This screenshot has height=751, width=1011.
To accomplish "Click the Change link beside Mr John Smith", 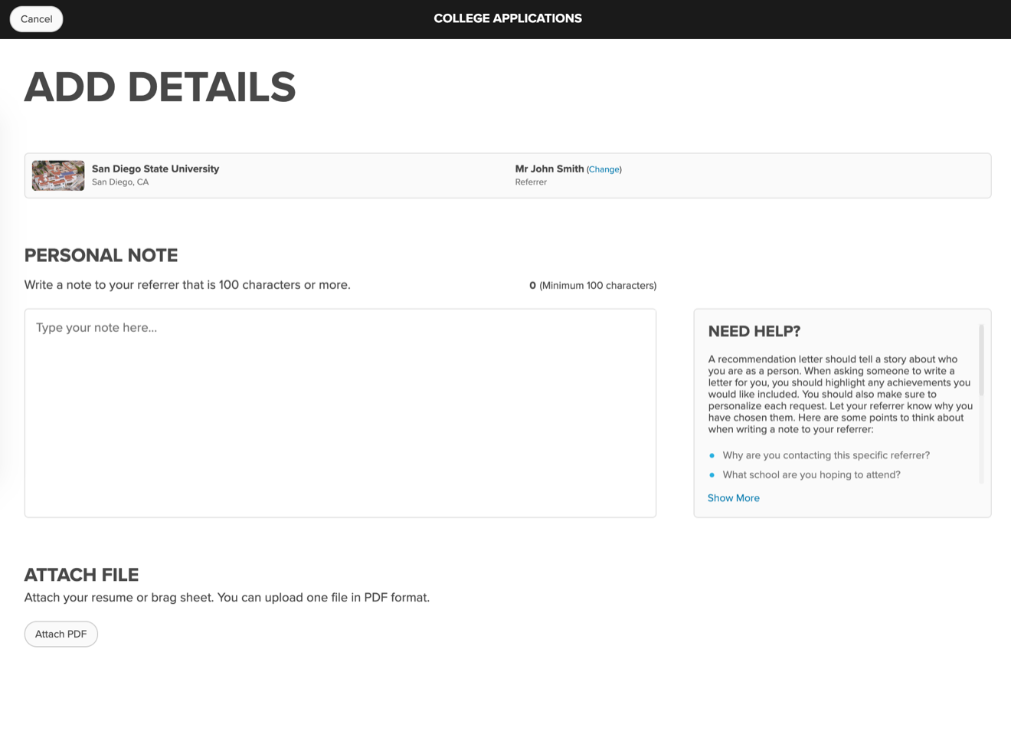I will tap(604, 169).
